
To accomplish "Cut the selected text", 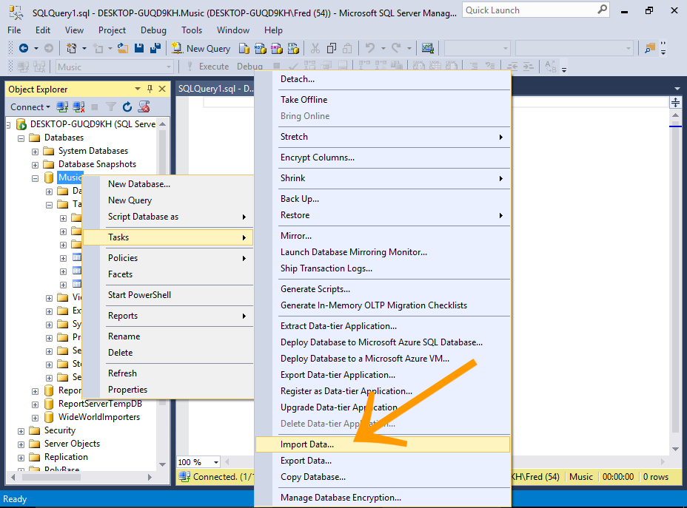I will pyautogui.click(x=315, y=47).
